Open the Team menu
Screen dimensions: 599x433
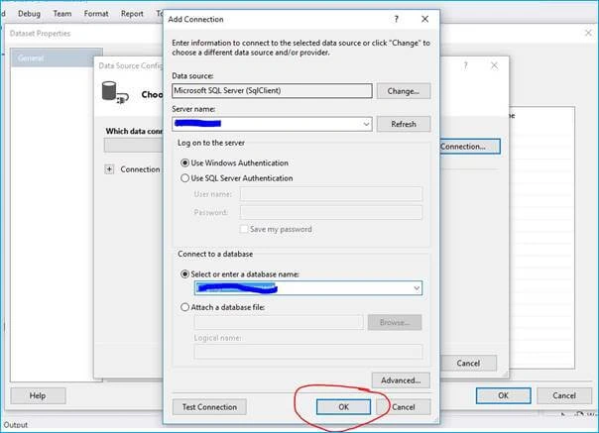point(62,14)
